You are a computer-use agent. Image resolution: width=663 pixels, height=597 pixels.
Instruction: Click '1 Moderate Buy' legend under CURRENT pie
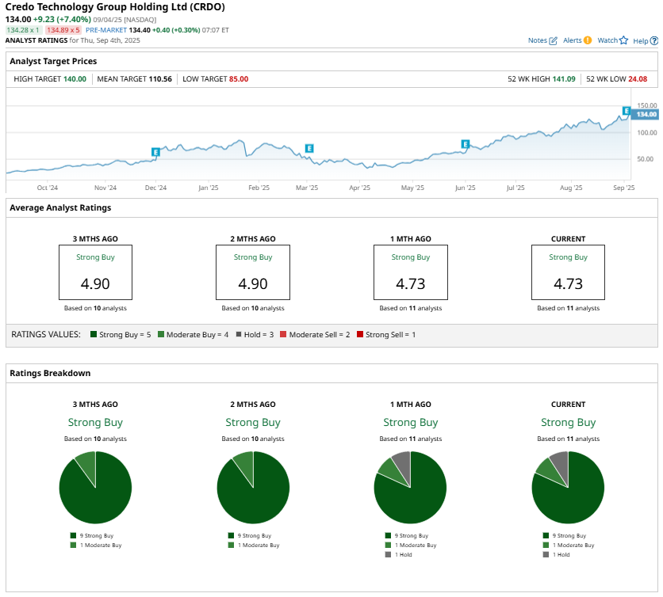(569, 545)
